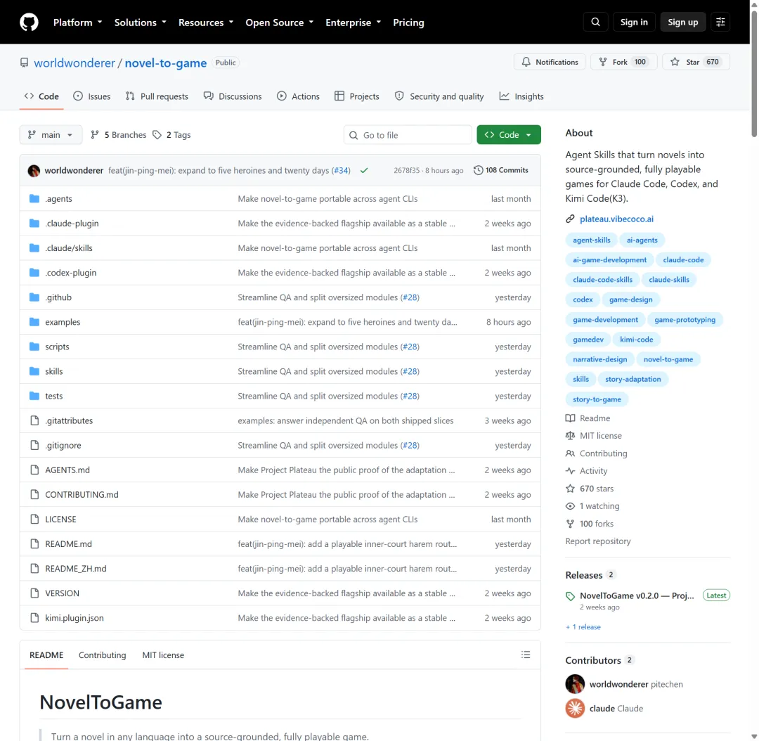
Task: Select the game-prototyping topic tag
Action: pyautogui.click(x=685, y=320)
